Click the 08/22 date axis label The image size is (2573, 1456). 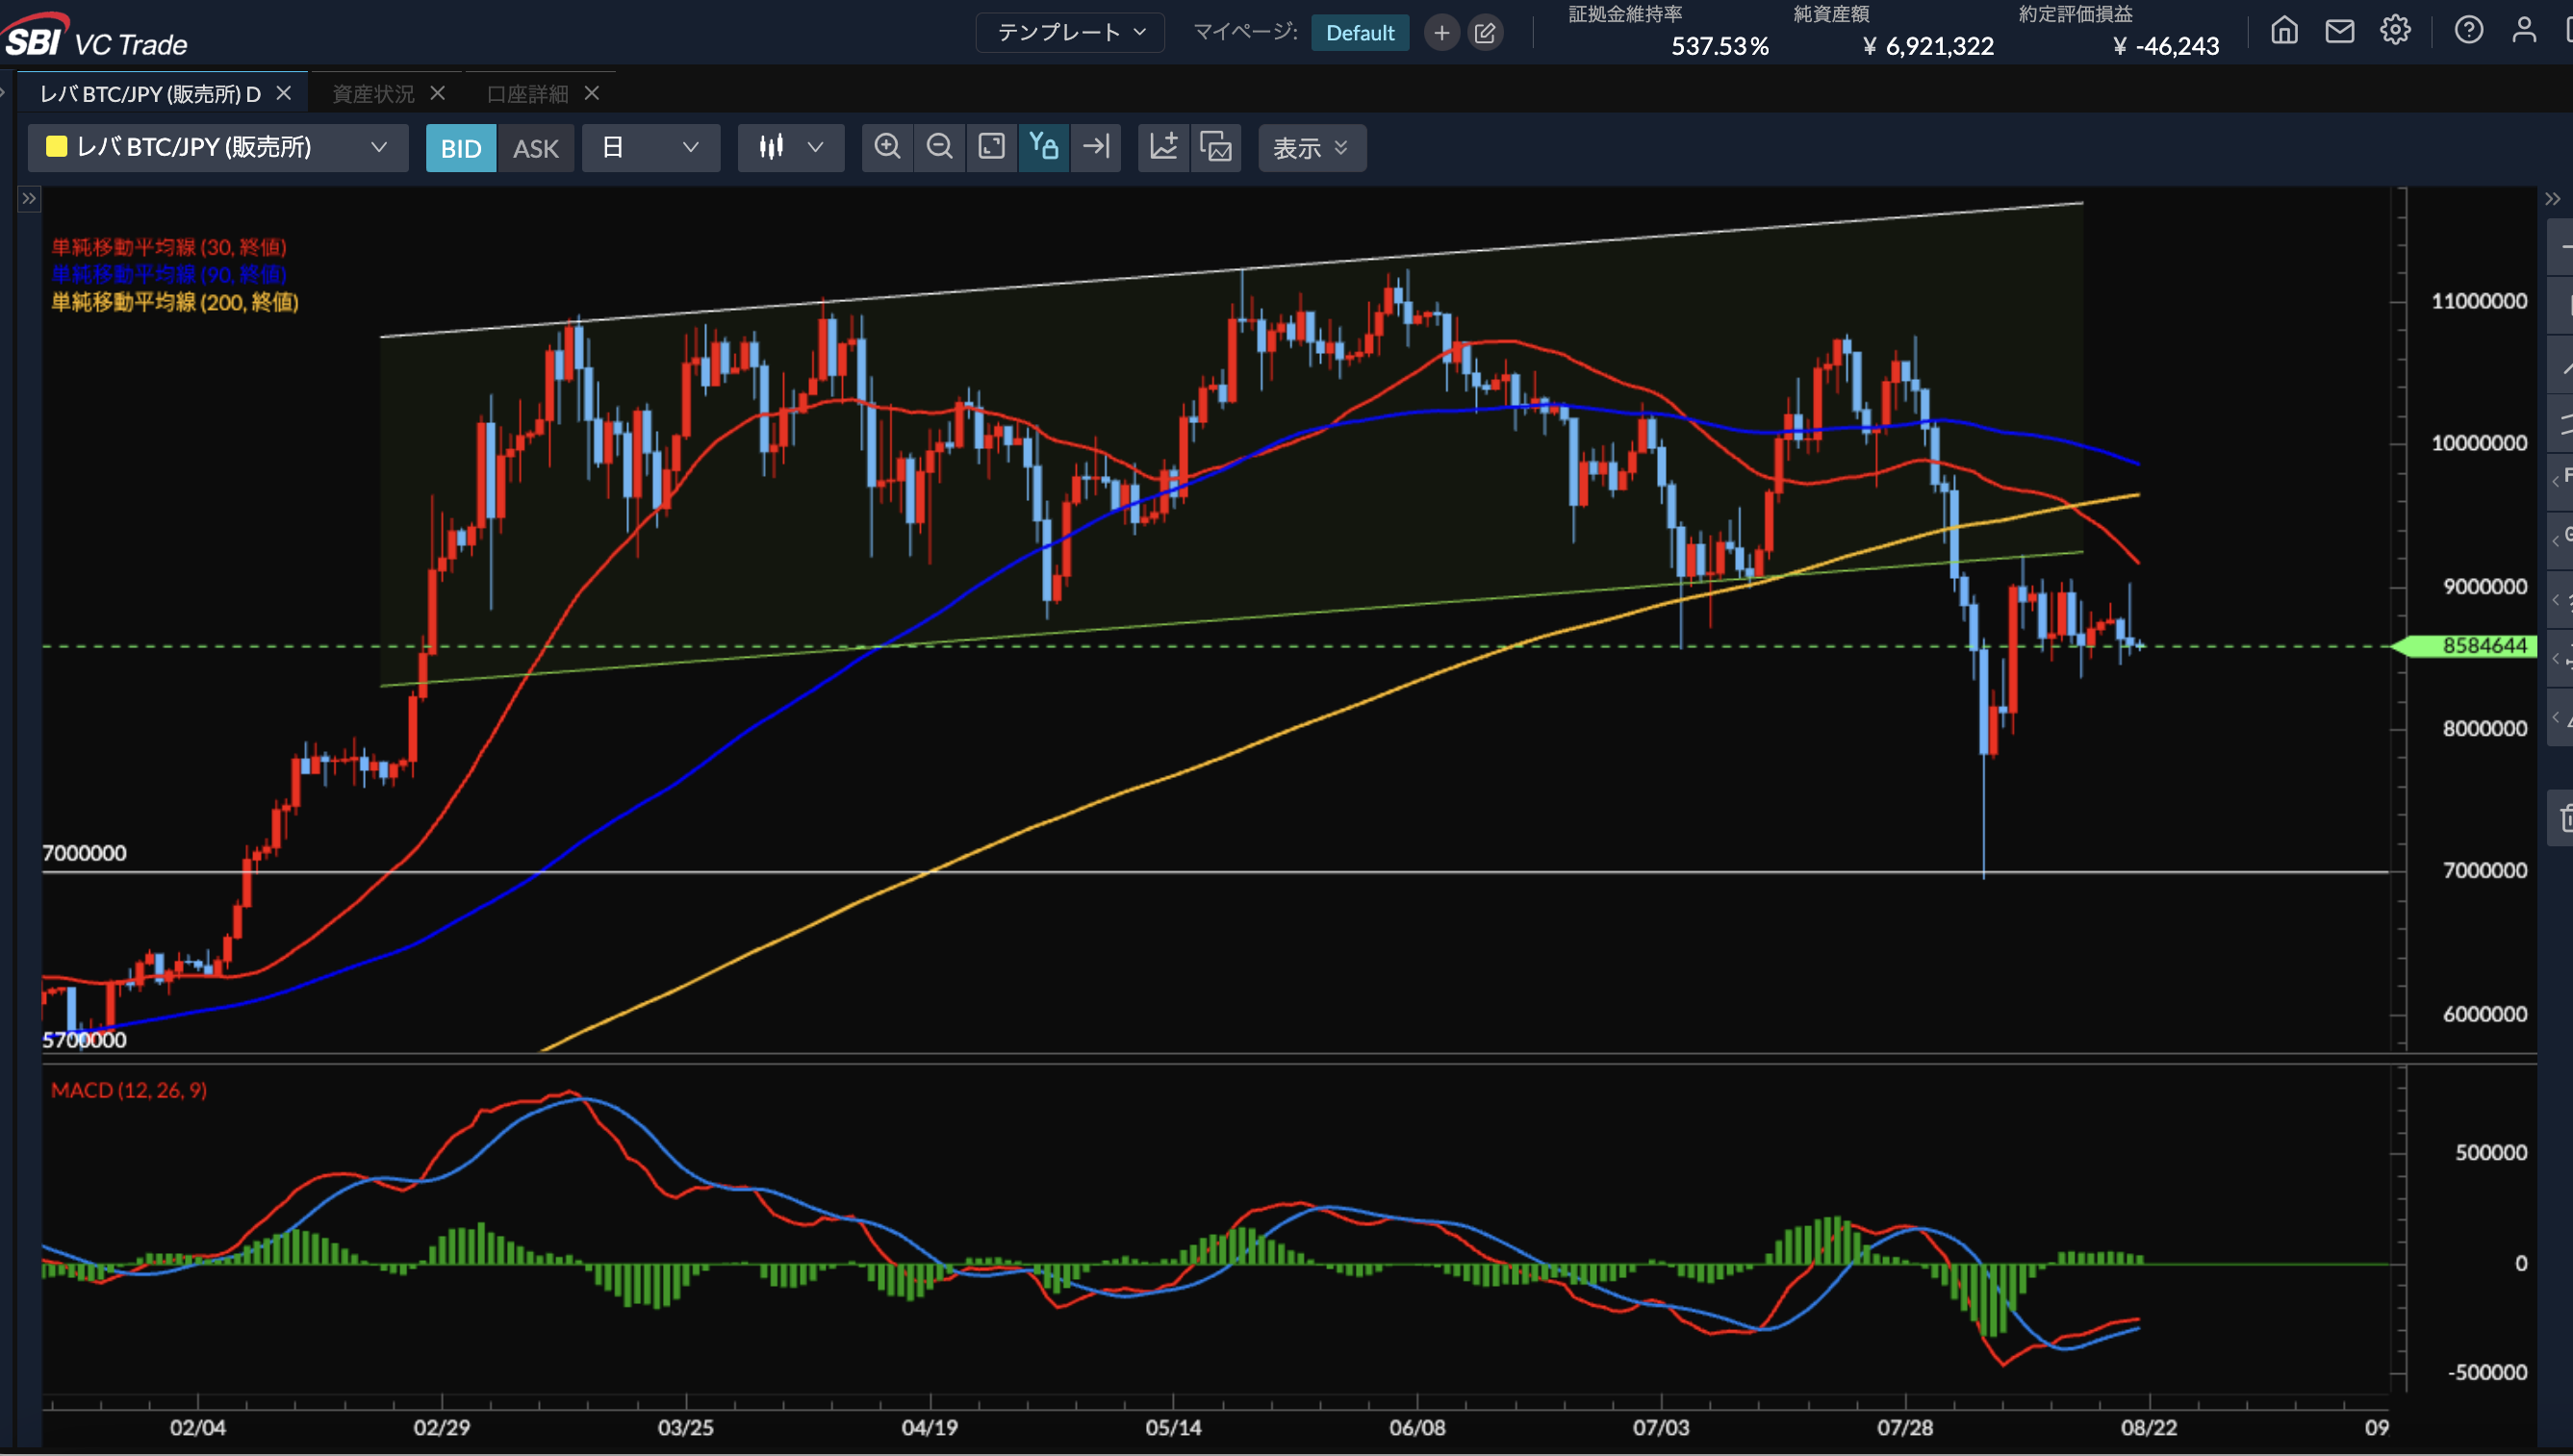2149,1428
